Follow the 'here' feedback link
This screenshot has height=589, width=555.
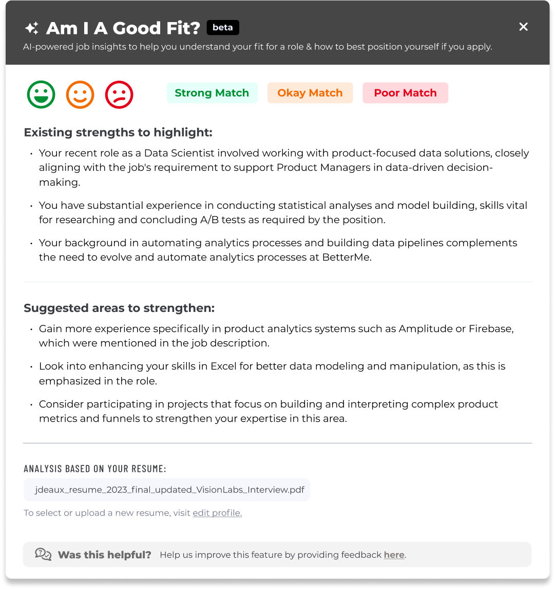pos(394,555)
